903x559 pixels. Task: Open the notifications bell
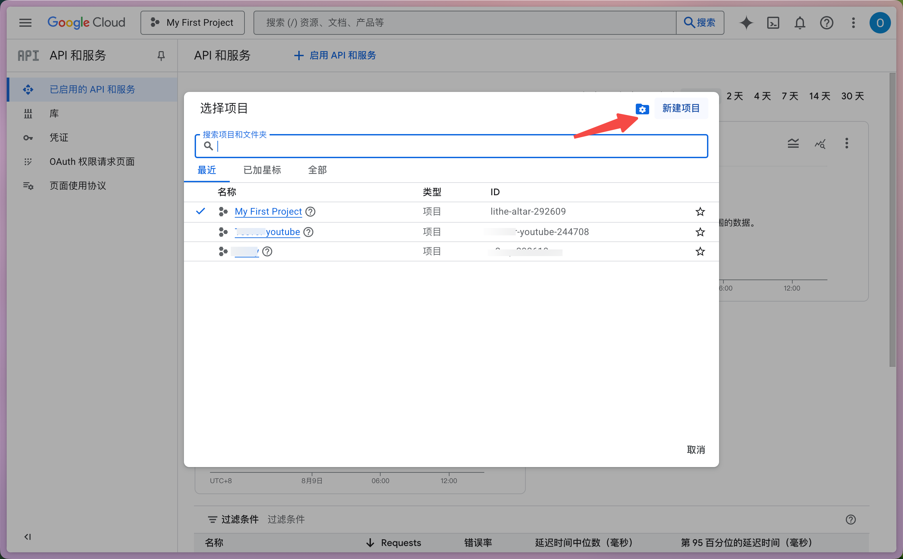click(x=799, y=23)
